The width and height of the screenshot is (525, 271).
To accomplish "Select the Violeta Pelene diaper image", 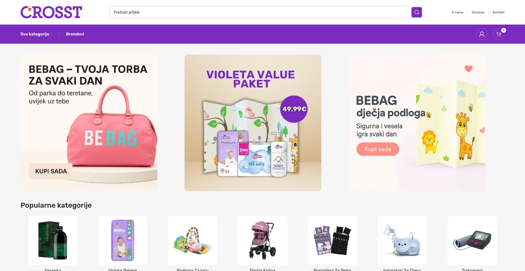I will click(123, 240).
